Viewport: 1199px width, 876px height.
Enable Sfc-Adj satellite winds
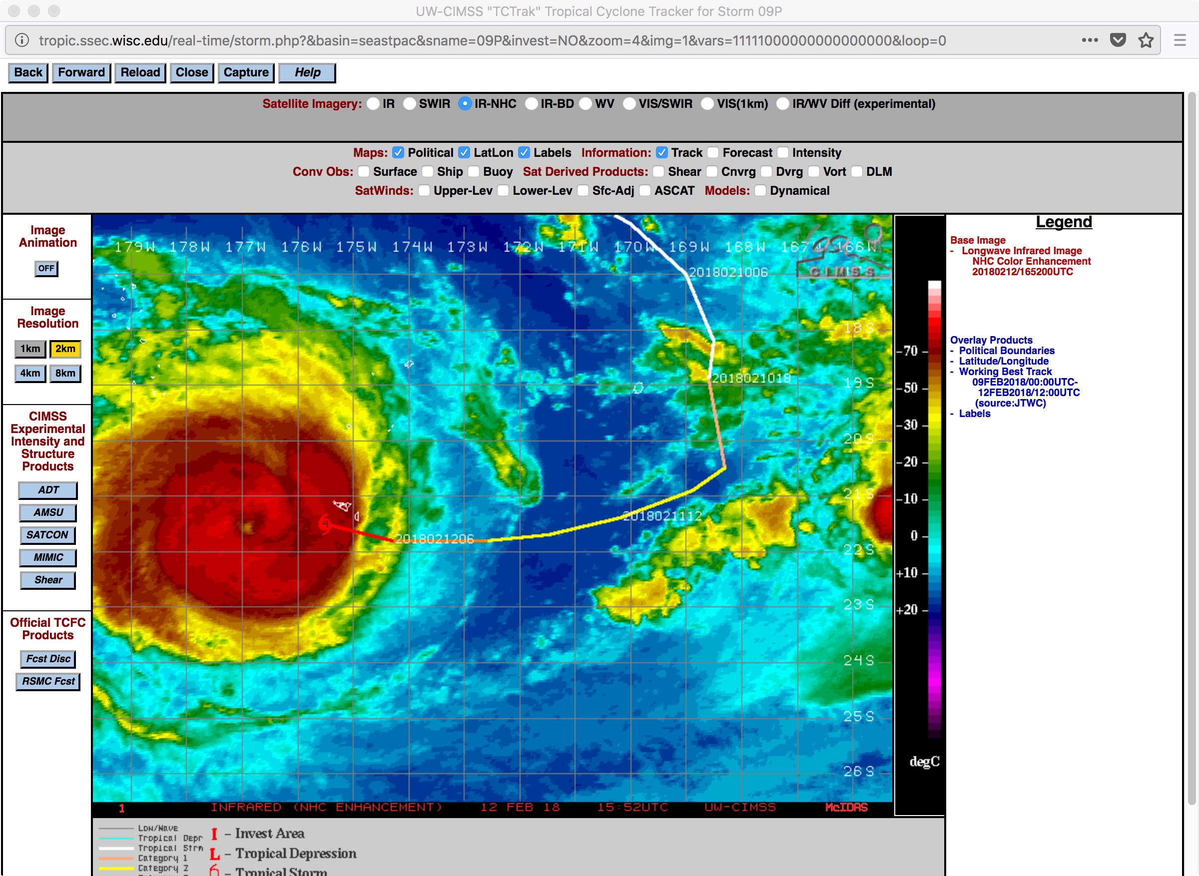coord(583,191)
